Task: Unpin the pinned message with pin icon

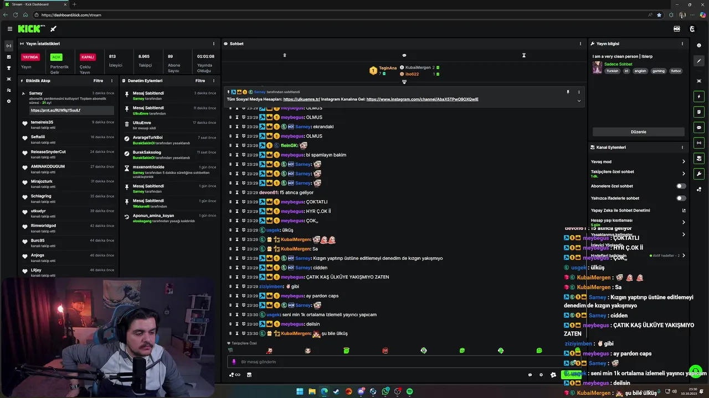Action: (568, 92)
